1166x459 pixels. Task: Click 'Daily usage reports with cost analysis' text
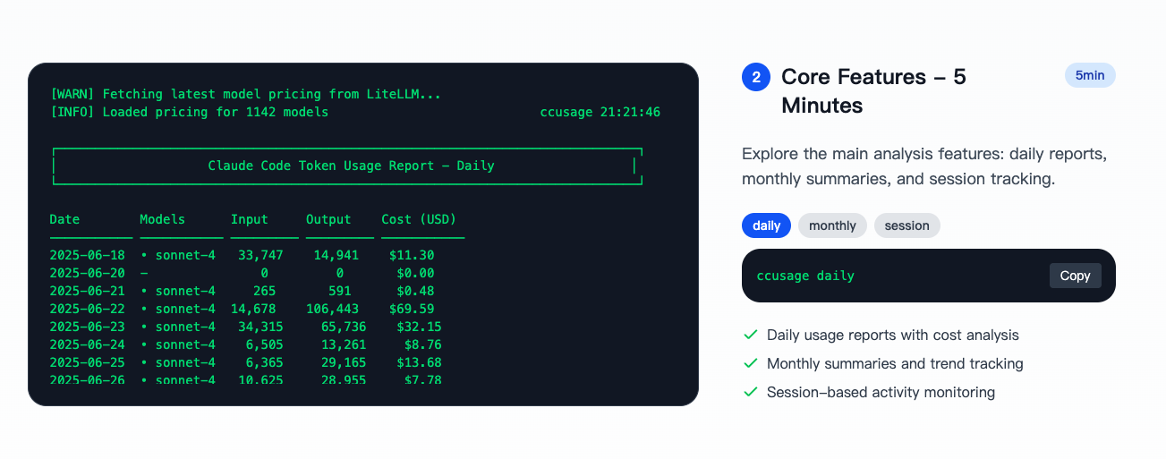click(892, 335)
